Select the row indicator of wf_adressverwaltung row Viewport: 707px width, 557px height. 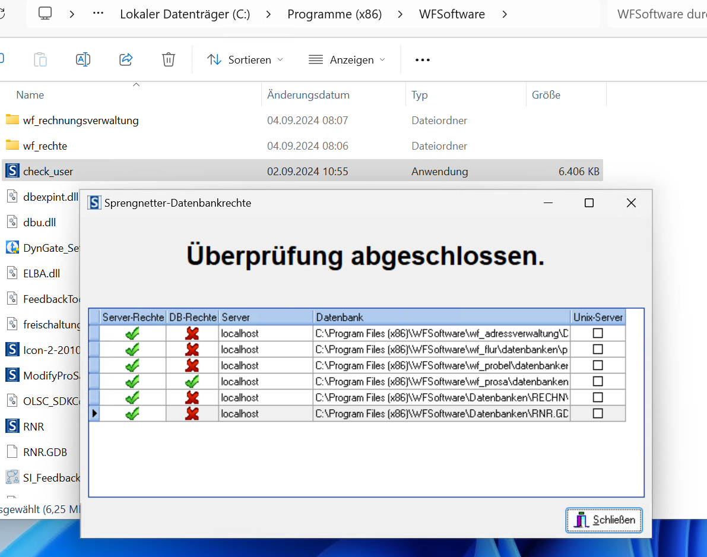(94, 333)
